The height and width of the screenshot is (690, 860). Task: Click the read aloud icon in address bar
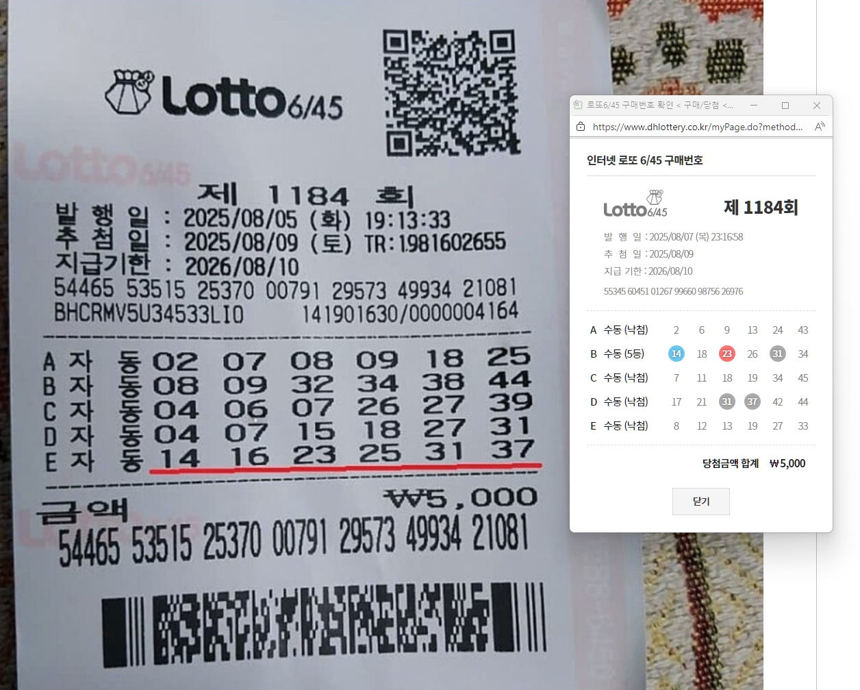820,127
